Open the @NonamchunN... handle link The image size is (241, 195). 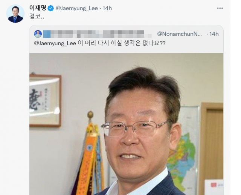pyautogui.click(x=179, y=34)
